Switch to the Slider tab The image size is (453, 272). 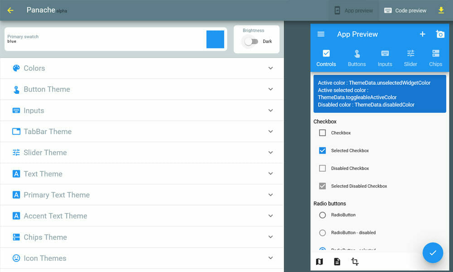click(x=410, y=58)
